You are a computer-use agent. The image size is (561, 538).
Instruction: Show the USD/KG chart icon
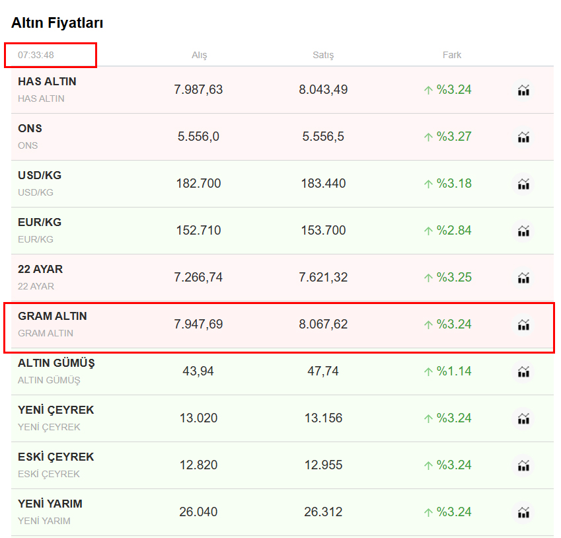523,184
